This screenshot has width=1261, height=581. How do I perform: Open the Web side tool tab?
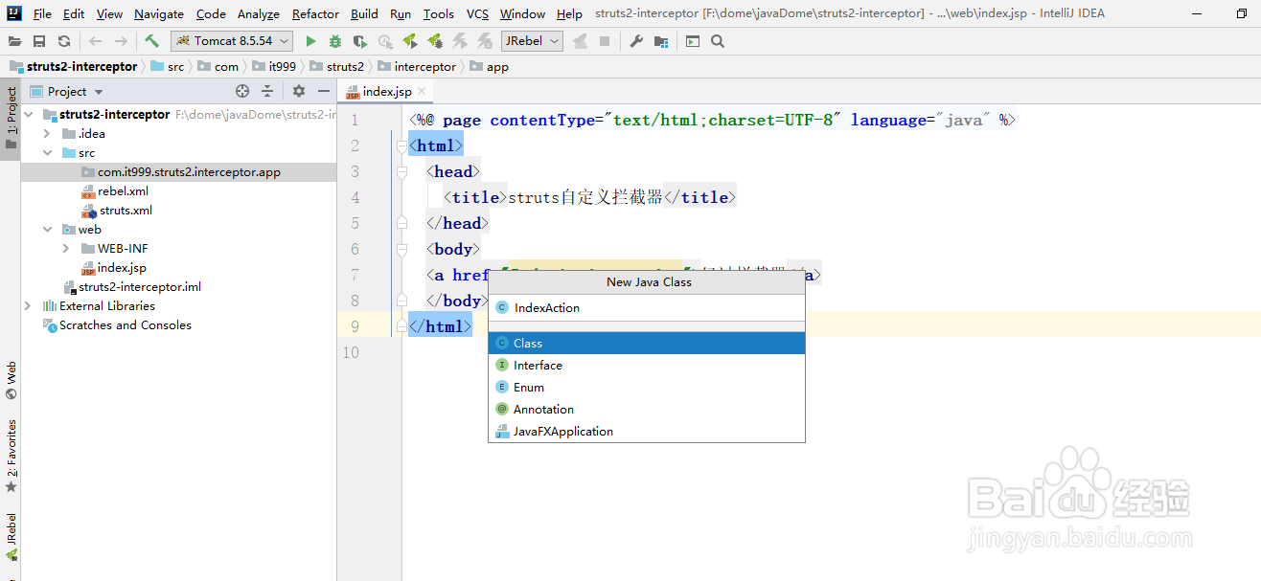(11, 381)
